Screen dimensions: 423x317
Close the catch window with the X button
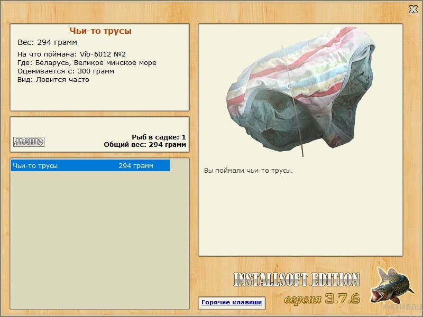click(x=413, y=9)
